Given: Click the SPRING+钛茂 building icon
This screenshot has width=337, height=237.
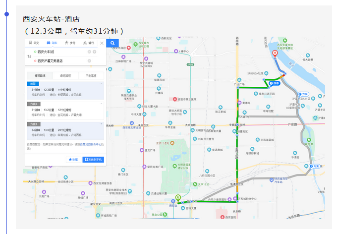Looking at the screenshot, I should [266, 73].
